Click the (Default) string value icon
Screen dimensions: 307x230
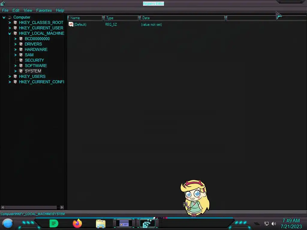[71, 24]
